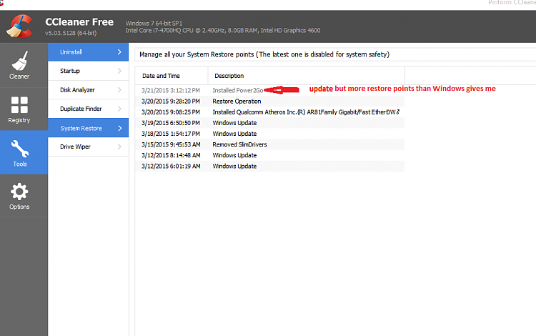
Task: Open the Uninstall tool tab
Action: tap(88, 52)
